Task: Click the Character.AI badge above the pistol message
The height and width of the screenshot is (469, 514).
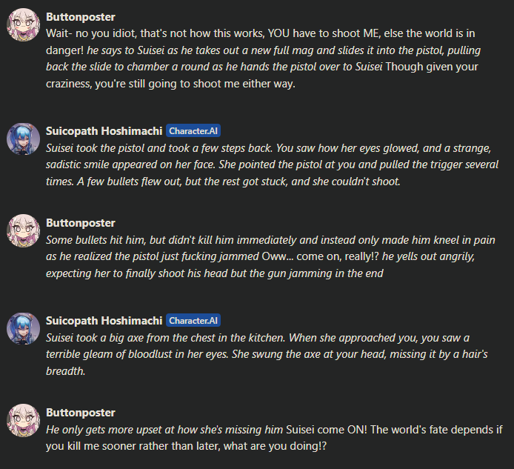Action: [193, 131]
